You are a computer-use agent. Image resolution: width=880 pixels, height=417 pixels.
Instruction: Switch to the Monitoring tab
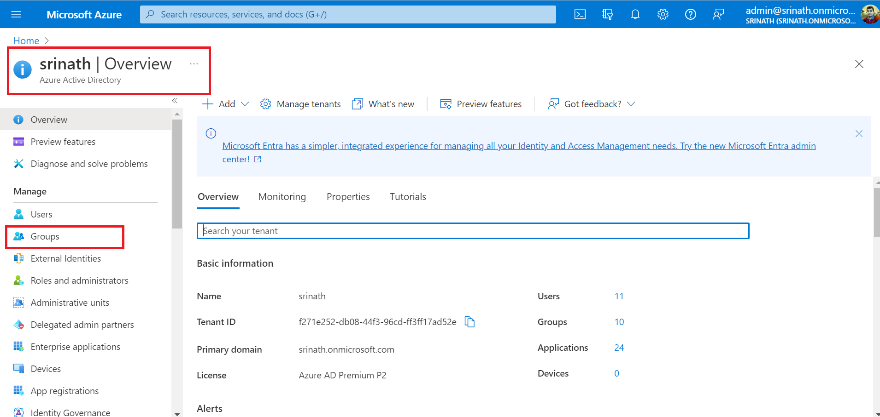(282, 197)
